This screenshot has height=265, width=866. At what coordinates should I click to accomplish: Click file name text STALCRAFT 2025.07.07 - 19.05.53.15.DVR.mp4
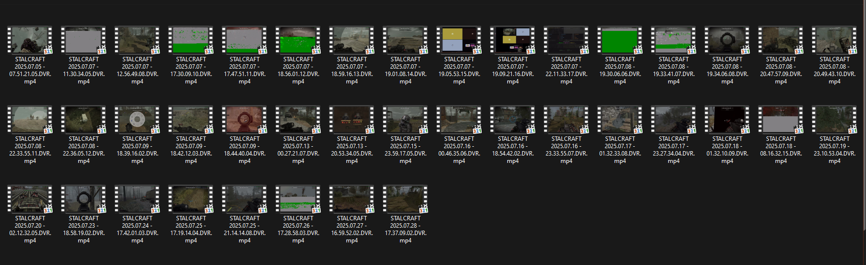point(459,70)
